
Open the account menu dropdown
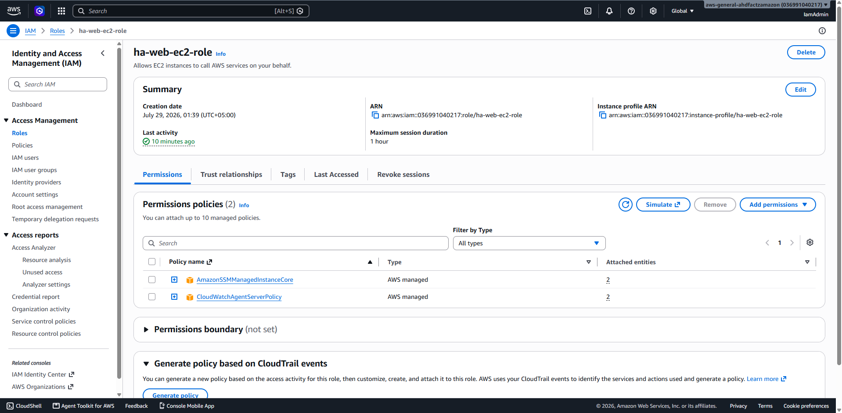767,5
